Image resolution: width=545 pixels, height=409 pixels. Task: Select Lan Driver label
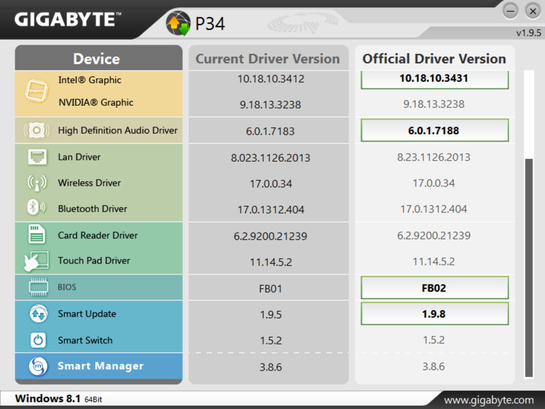pyautogui.click(x=79, y=157)
